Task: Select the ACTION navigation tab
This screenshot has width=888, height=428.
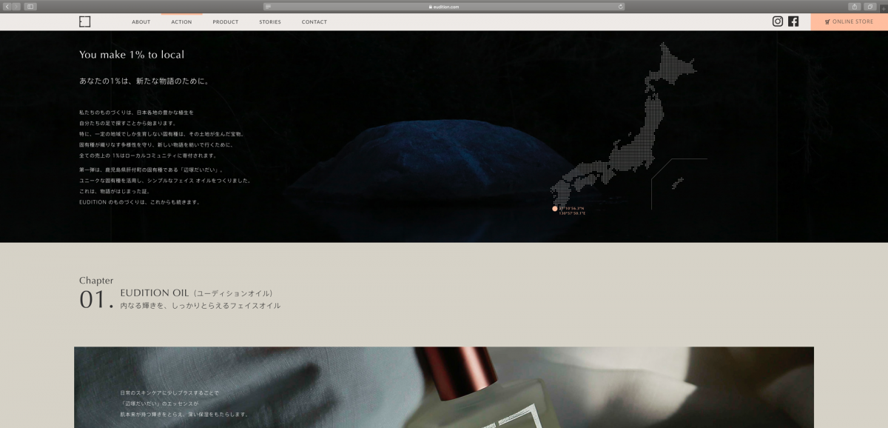Action: coord(181,22)
